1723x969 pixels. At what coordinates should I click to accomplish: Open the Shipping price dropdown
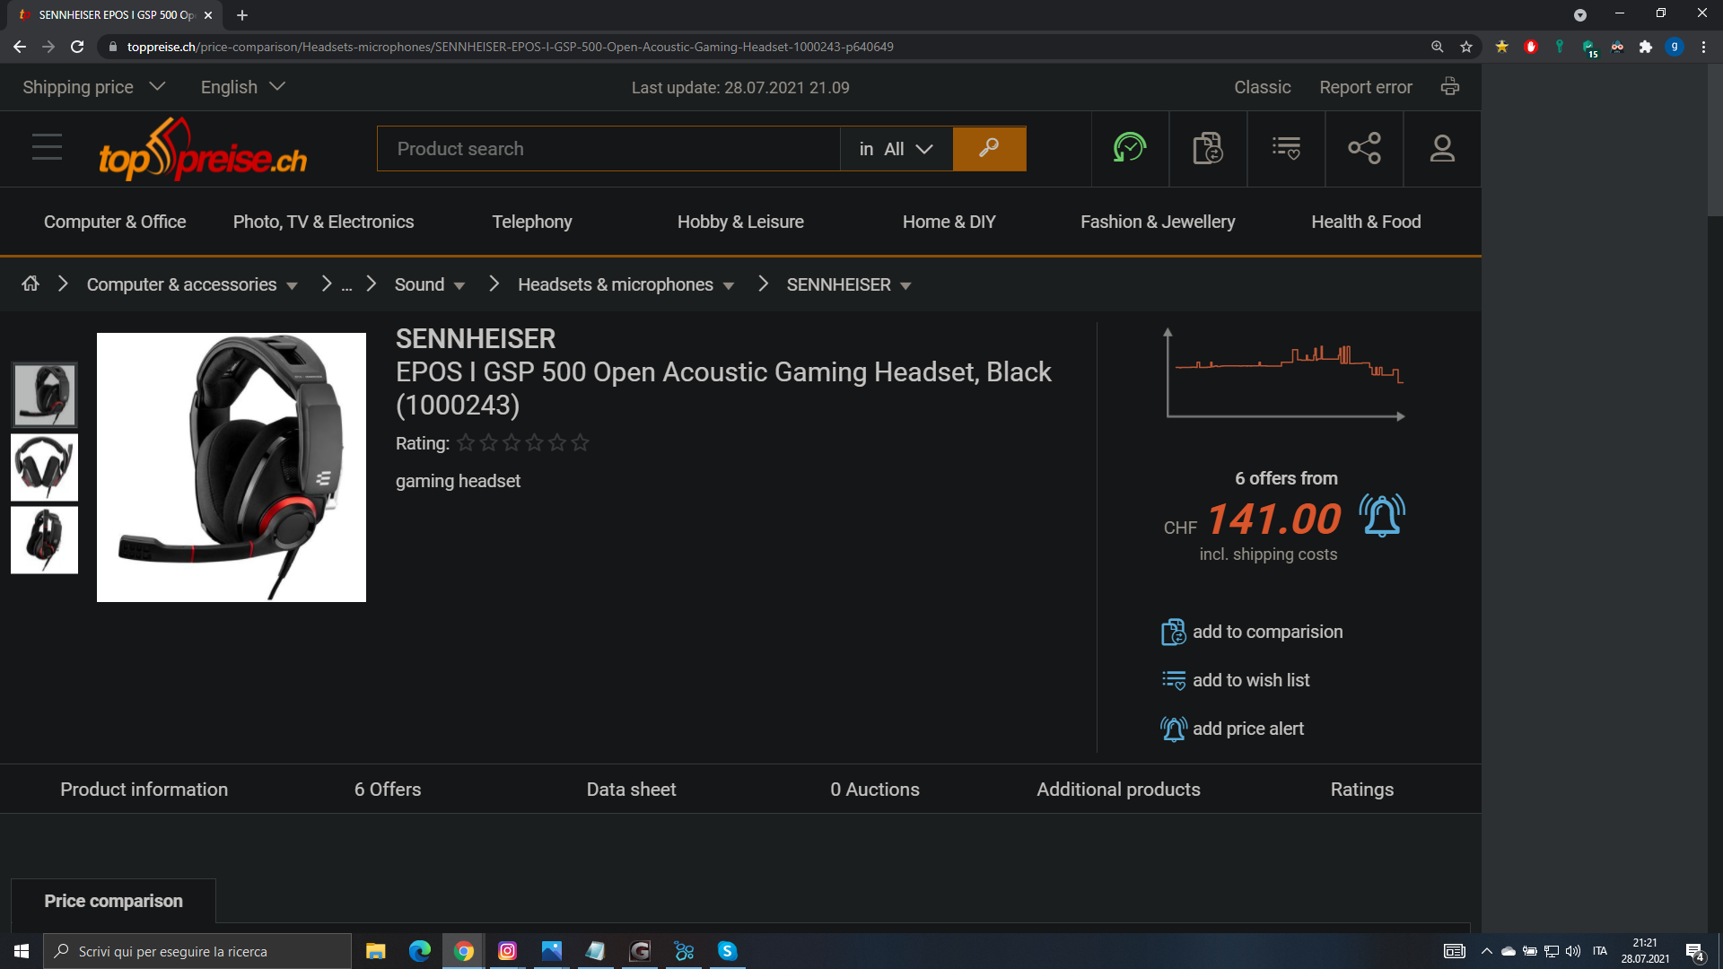click(x=94, y=87)
